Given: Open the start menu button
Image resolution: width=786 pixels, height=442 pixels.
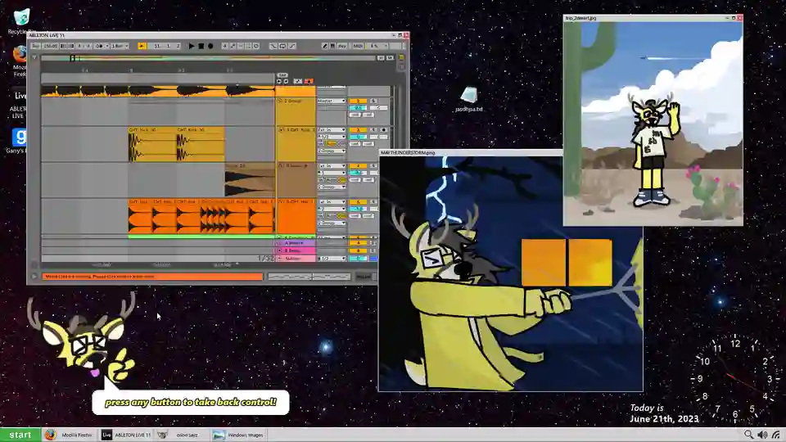Looking at the screenshot, I should (x=20, y=435).
